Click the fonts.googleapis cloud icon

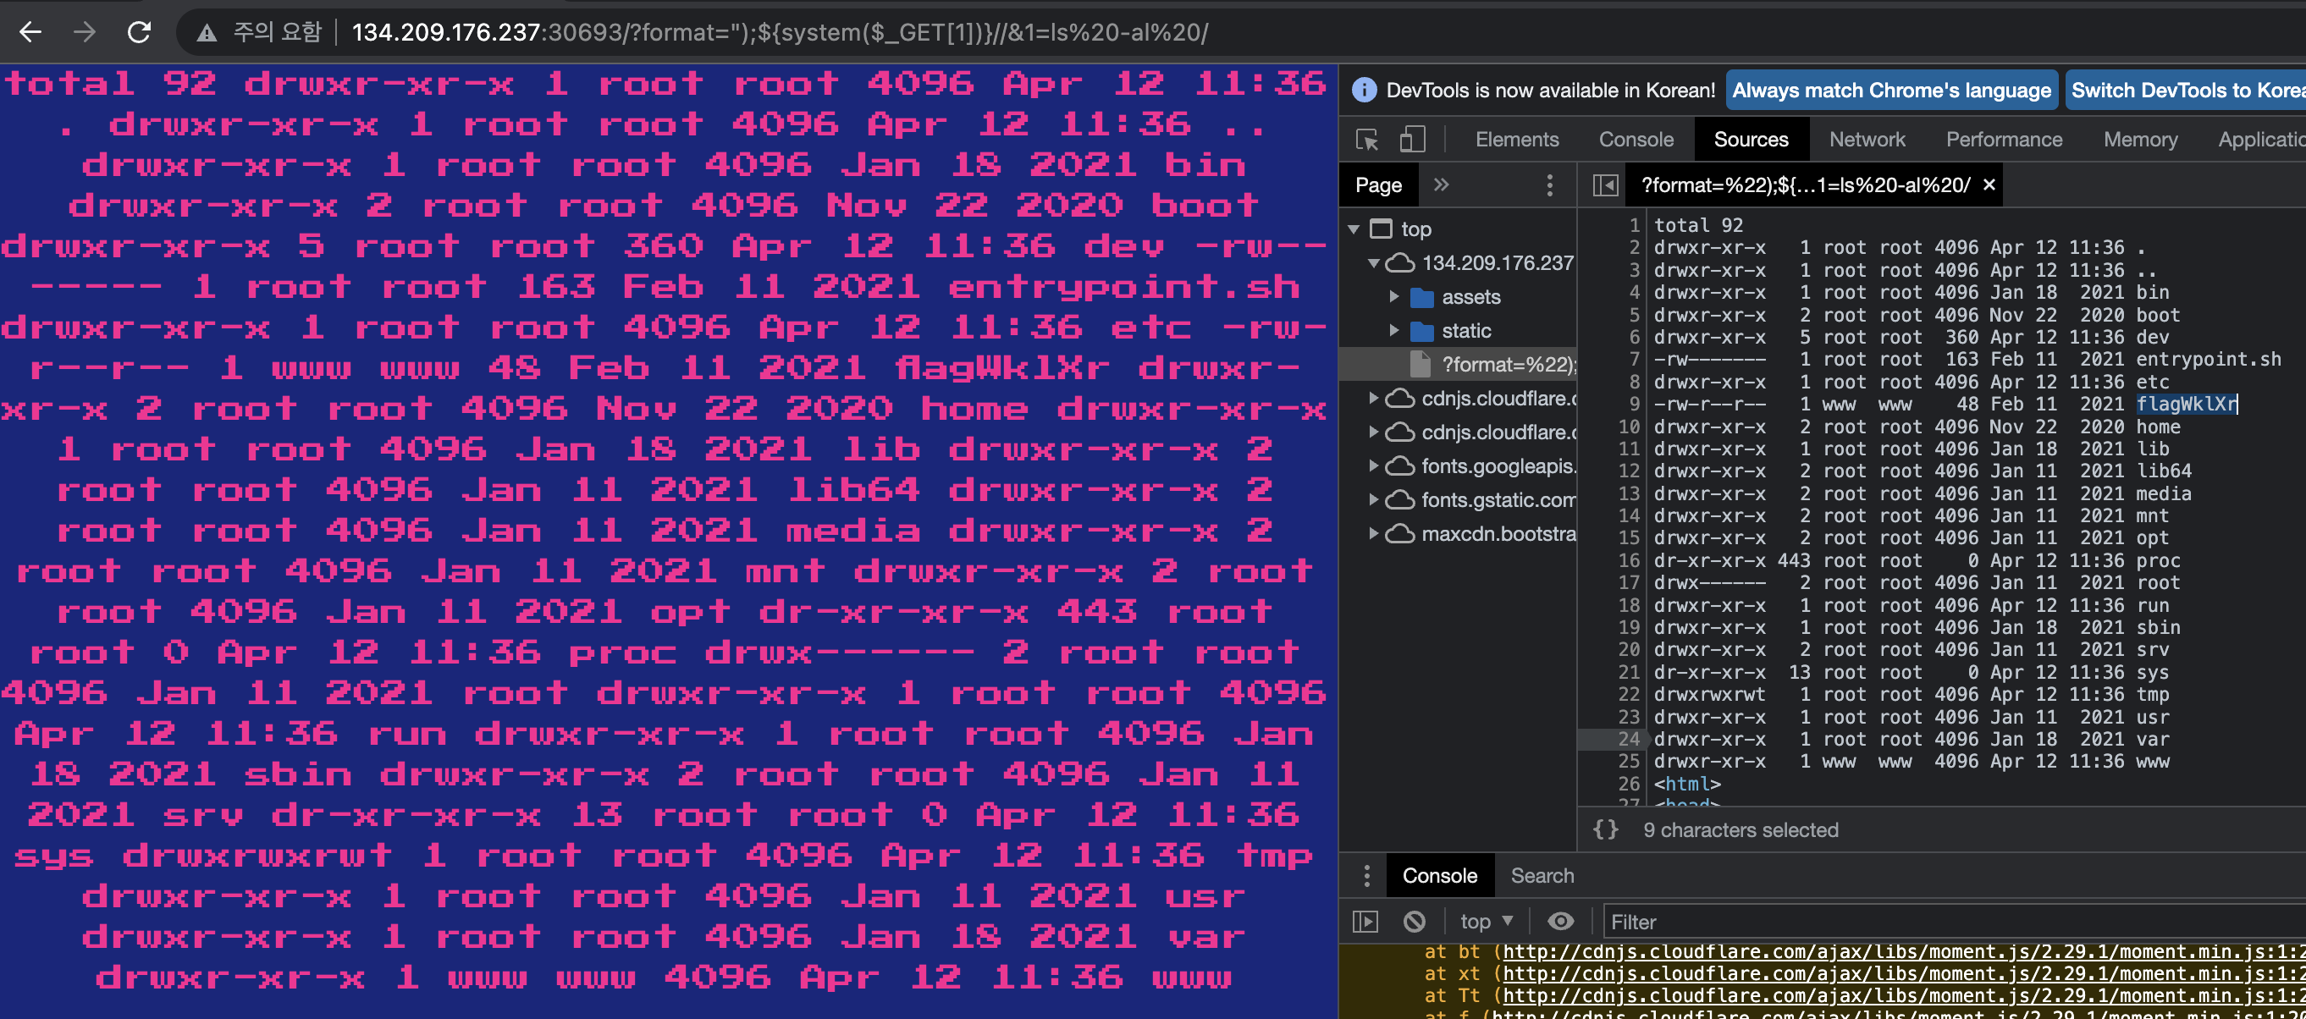[x=1400, y=466]
